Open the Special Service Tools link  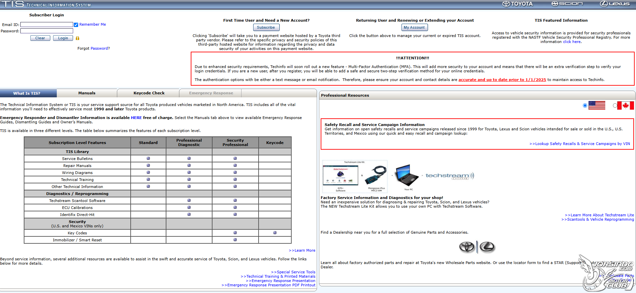(x=293, y=272)
